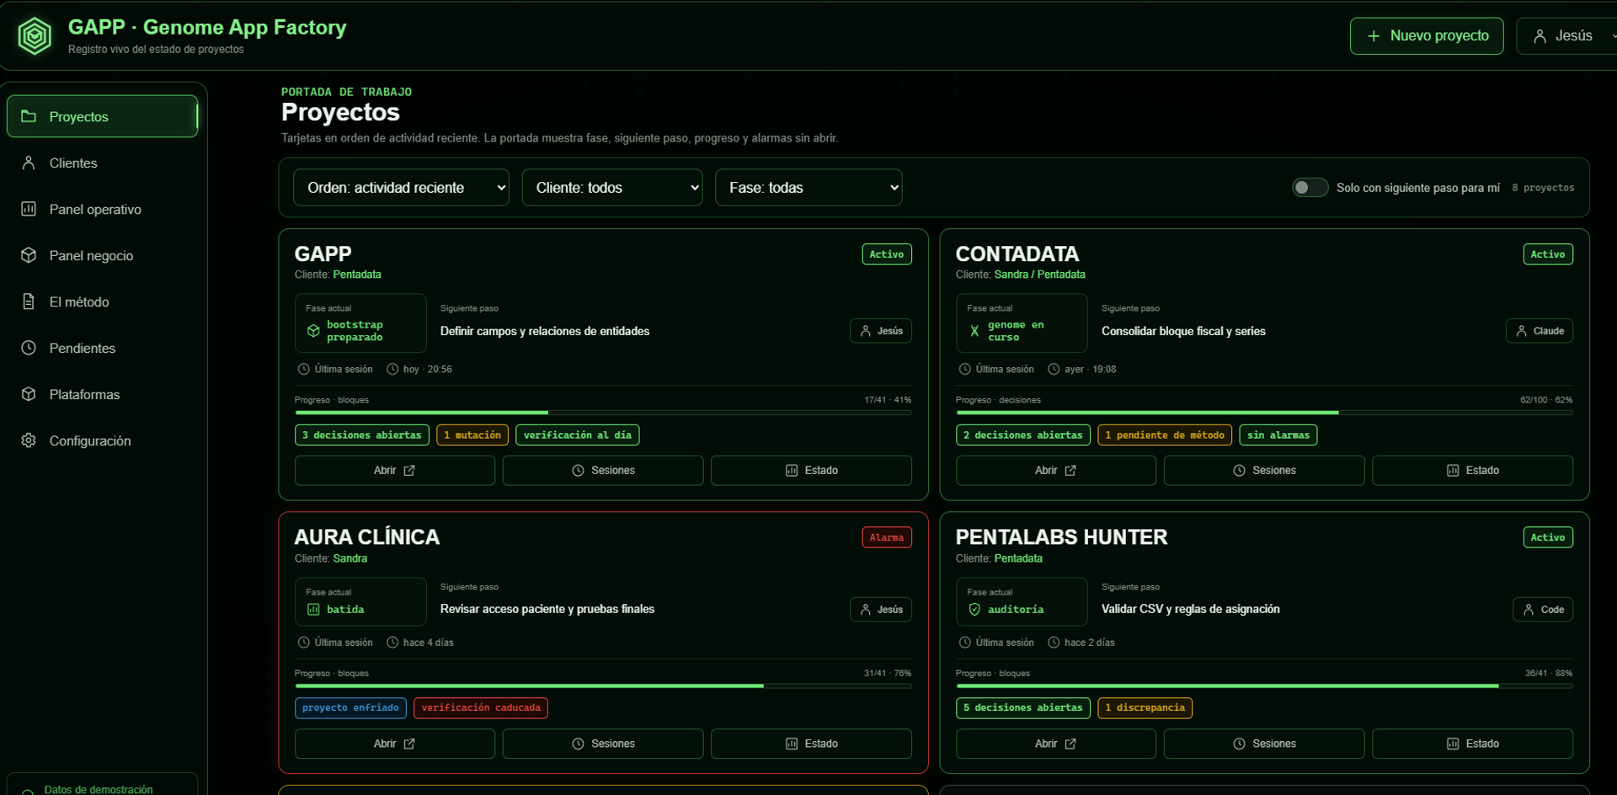Click the Pendientes clock icon
This screenshot has height=795, width=1617.
[x=29, y=348]
